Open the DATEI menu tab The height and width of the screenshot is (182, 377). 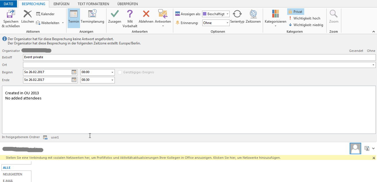pos(8,4)
